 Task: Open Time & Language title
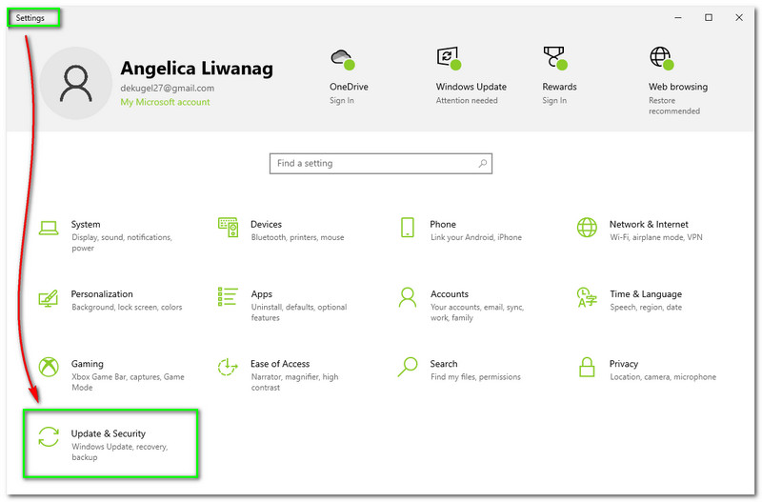[646, 294]
